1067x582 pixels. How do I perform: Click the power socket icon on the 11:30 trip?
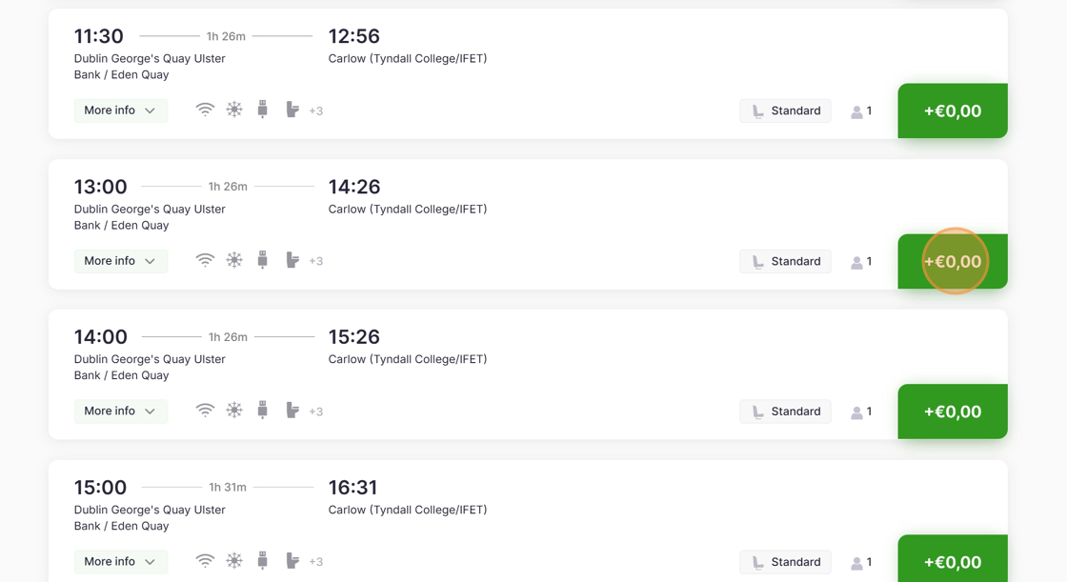tap(263, 110)
